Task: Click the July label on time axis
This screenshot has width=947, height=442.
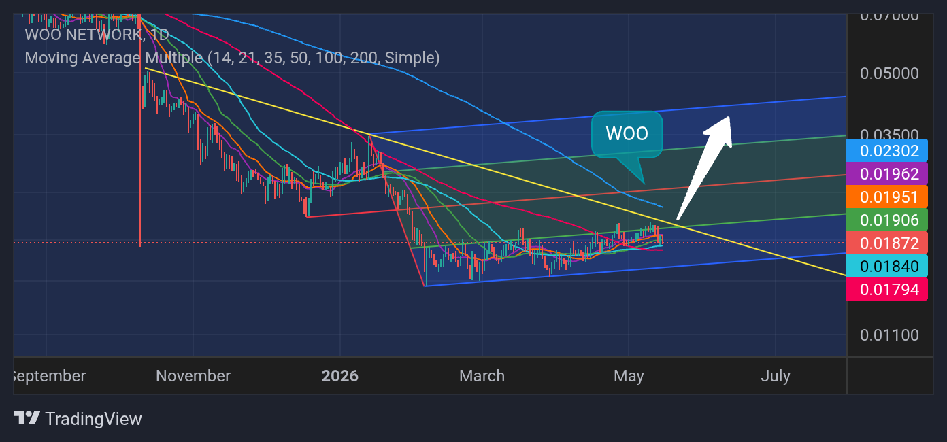Action: click(x=776, y=376)
